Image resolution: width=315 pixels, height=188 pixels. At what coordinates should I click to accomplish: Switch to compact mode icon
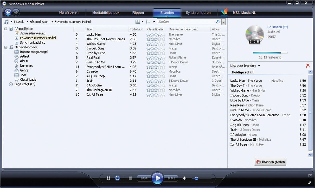310,182
